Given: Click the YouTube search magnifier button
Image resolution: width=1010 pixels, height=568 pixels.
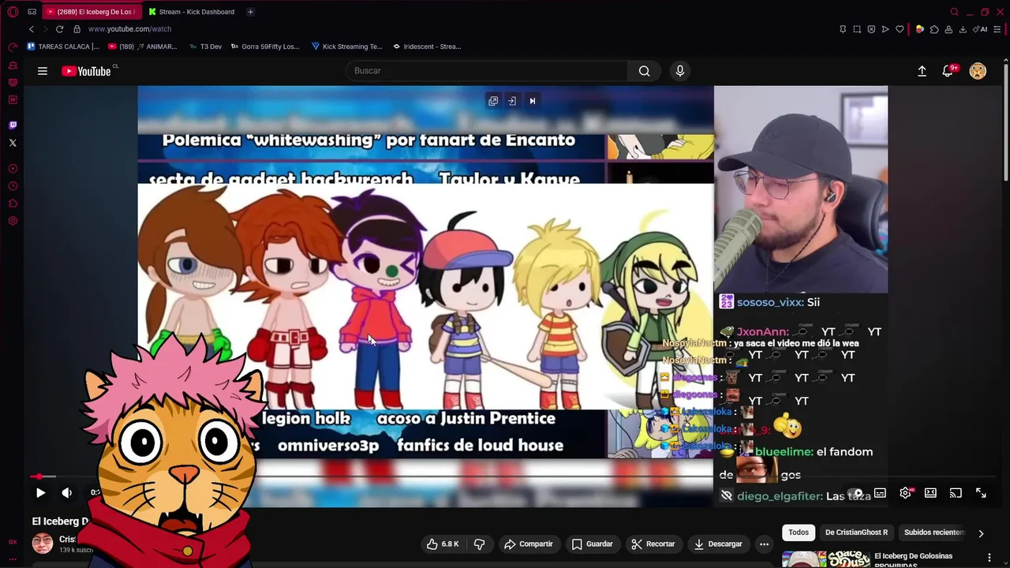Looking at the screenshot, I should click(x=645, y=71).
